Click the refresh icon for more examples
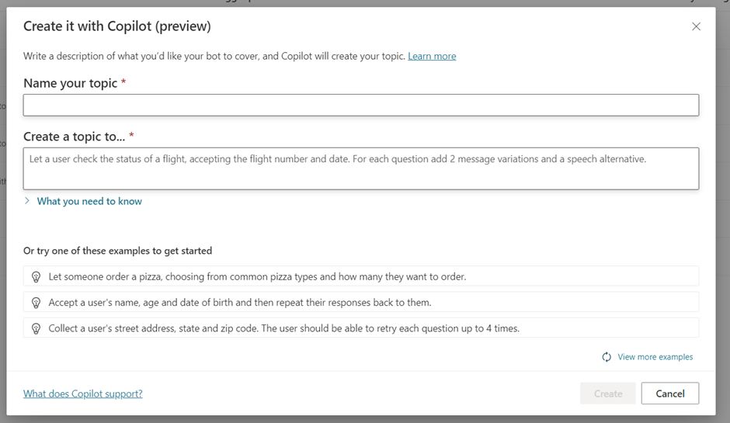Screen dimensions: 730x423 [x=607, y=357]
